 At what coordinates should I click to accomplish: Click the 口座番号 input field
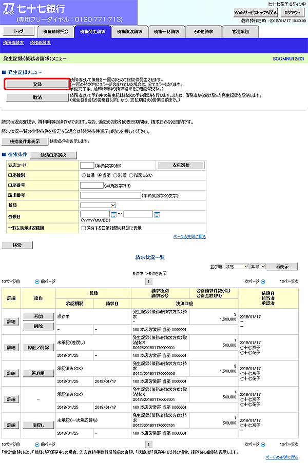(x=92, y=185)
